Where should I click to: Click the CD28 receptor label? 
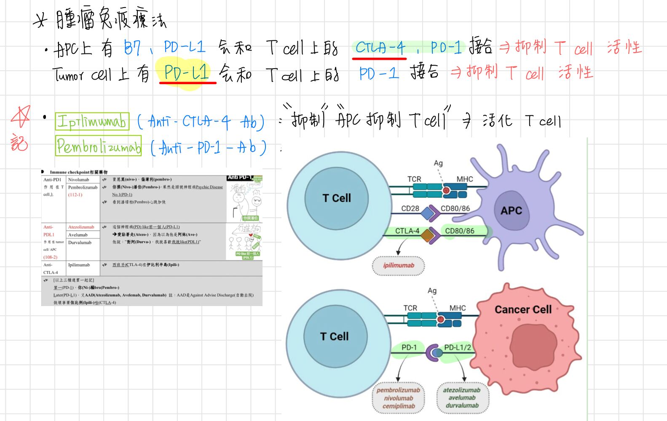point(410,208)
